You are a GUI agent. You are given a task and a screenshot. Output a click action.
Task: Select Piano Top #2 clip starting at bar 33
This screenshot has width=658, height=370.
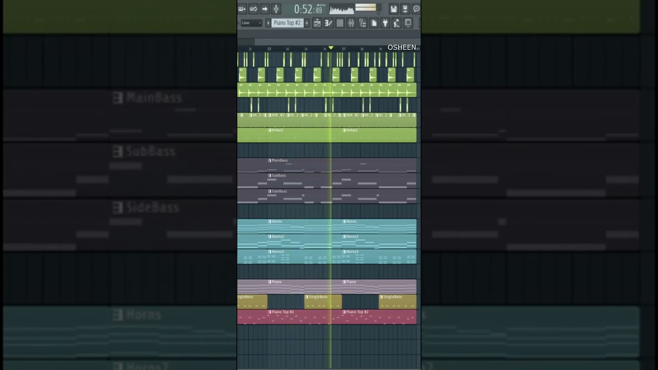coord(304,317)
